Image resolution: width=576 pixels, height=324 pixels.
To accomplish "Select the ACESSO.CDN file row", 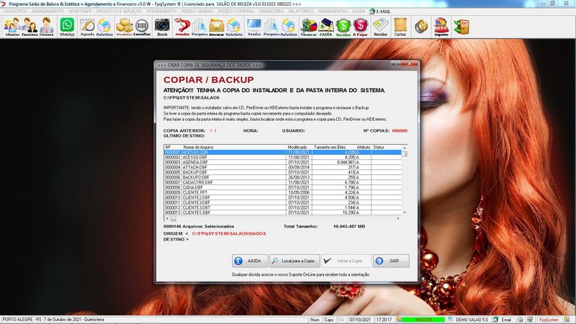I will (x=282, y=152).
